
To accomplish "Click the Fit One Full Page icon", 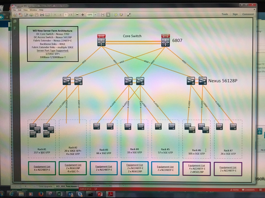I will click(108, 15).
